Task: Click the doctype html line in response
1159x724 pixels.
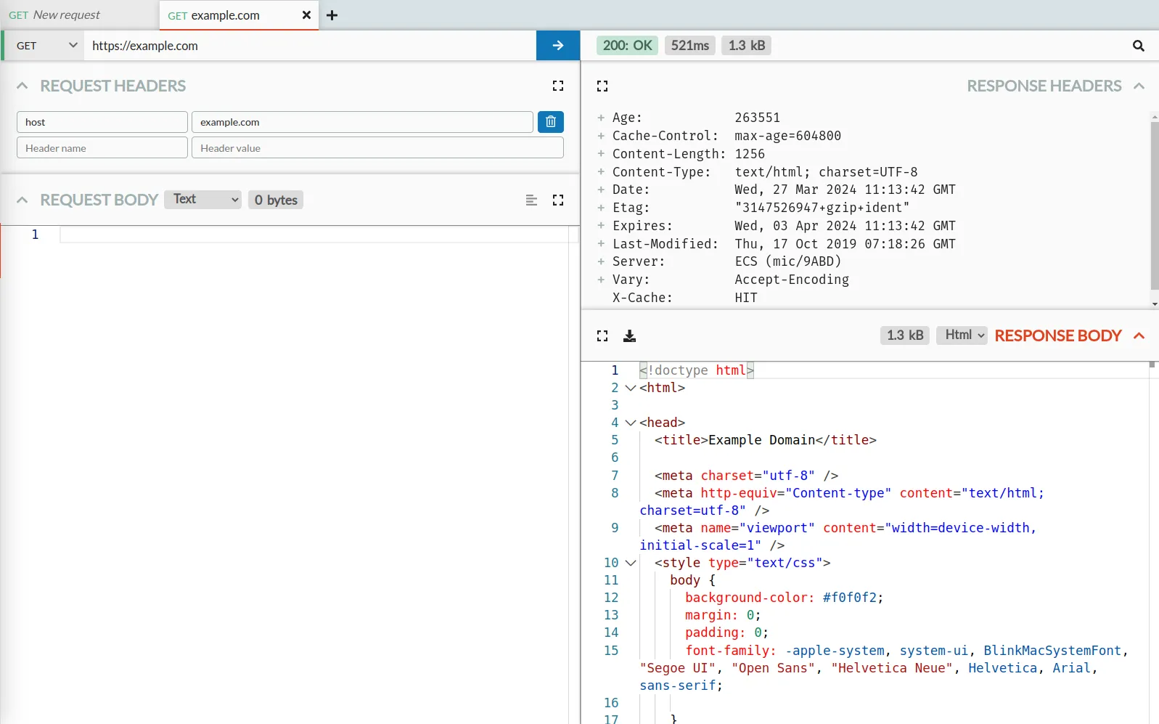Action: 696,370
